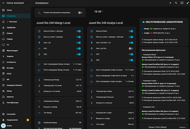Open Ток Azalya 346 mA row
Image resolution: width=190 pixels, height=129 pixels.
[111, 124]
